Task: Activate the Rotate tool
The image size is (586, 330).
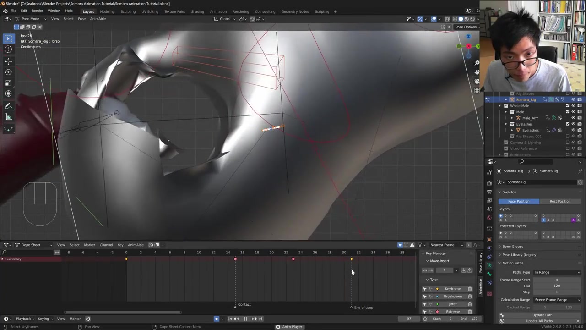Action: tap(8, 72)
